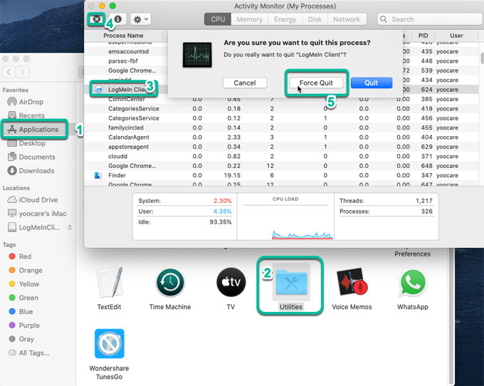Open the Network tab
Image resolution: width=484 pixels, height=386 pixels.
[347, 19]
